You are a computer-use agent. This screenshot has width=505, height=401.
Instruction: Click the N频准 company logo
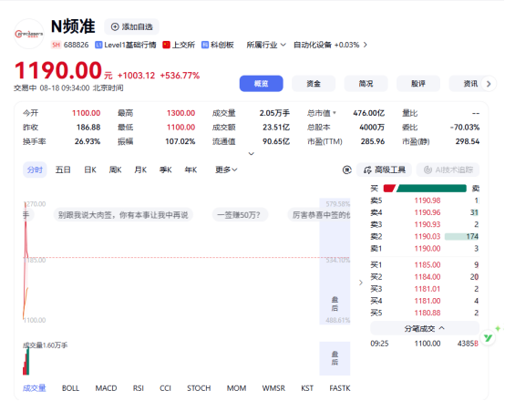tap(29, 34)
